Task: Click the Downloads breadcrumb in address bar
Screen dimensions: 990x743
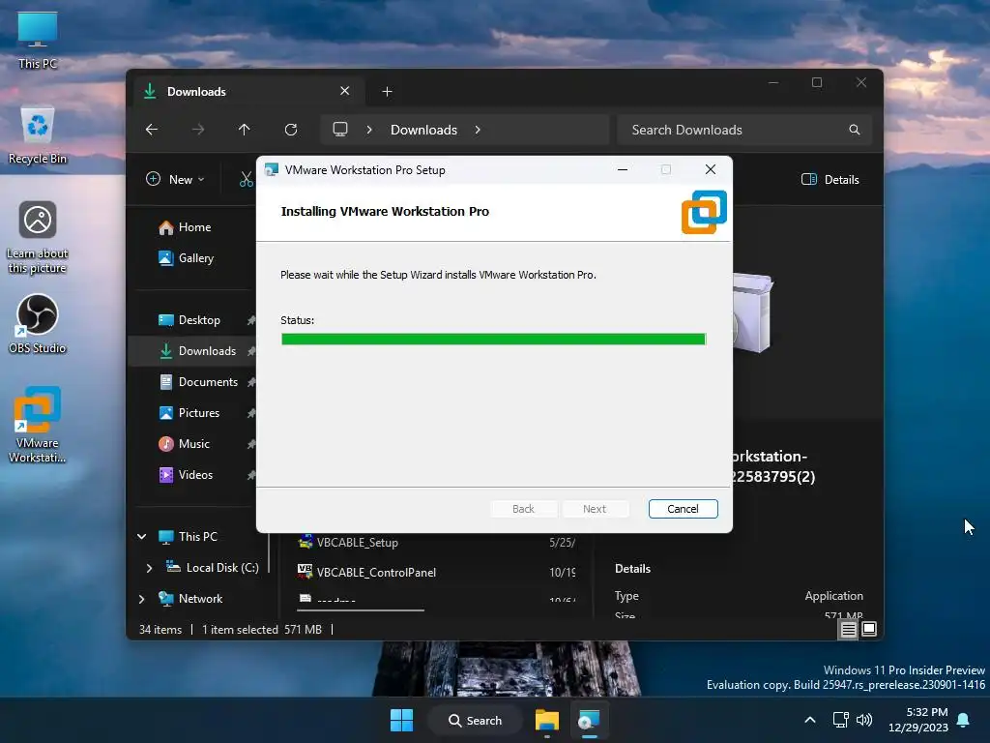Action: [x=423, y=130]
